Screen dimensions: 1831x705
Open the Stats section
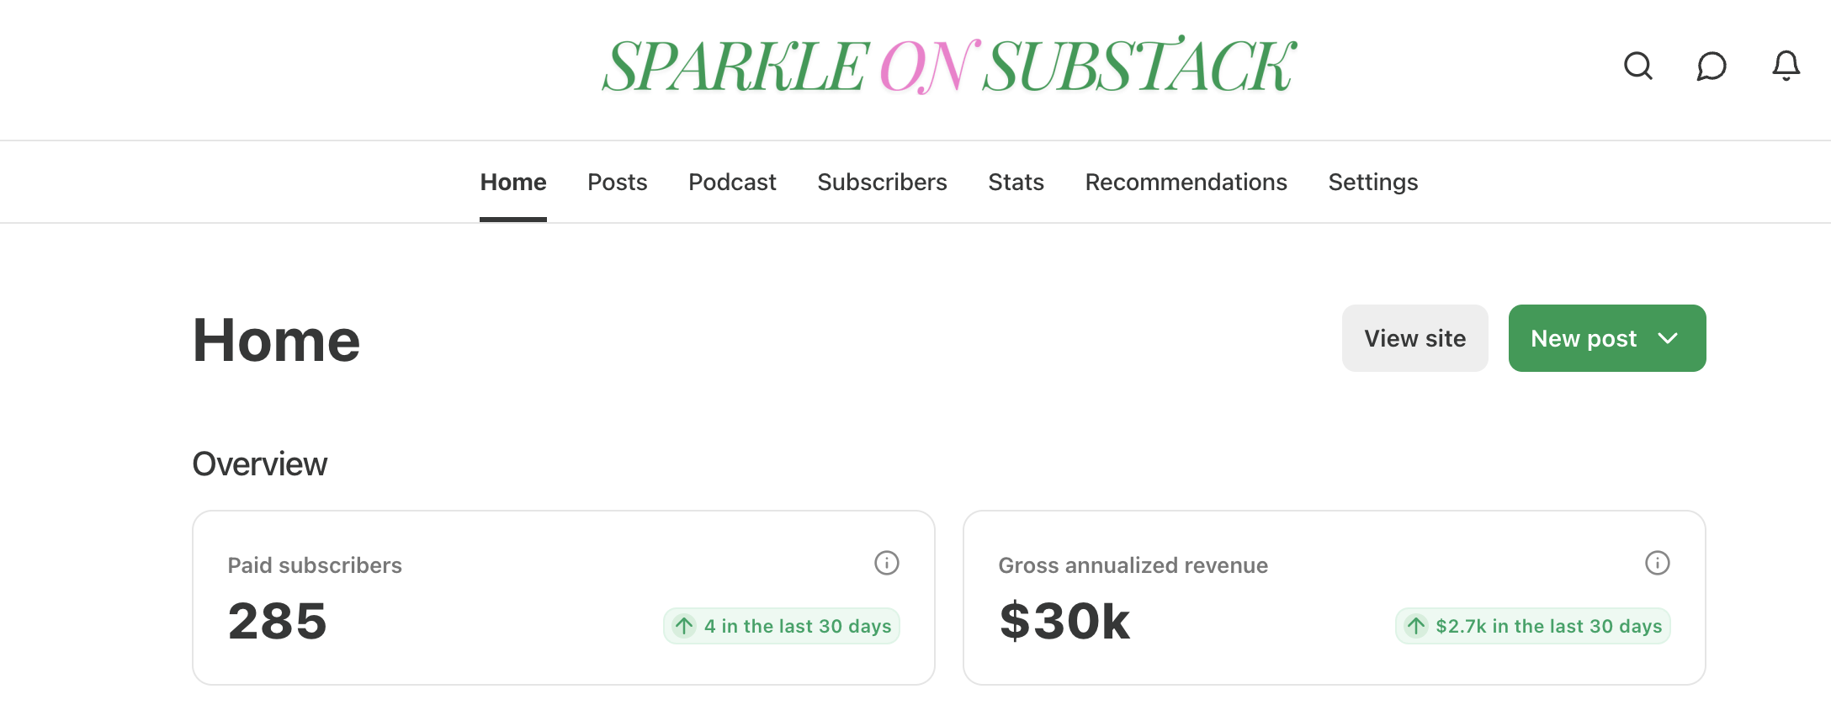point(1016,182)
